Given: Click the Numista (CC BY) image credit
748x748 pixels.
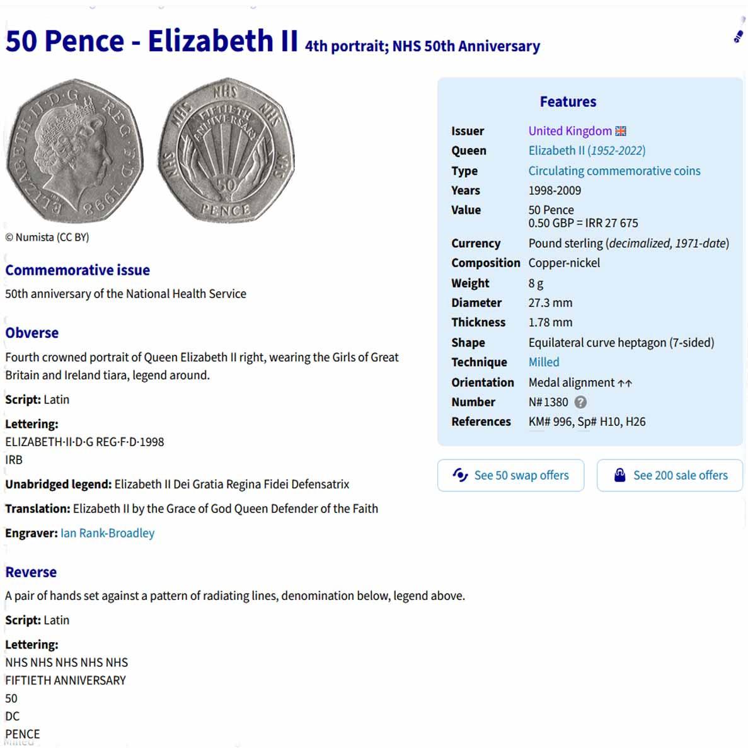Looking at the screenshot, I should (47, 238).
